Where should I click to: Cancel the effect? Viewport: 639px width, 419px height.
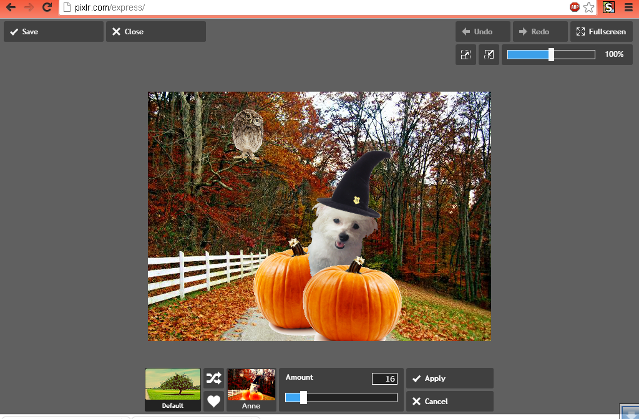pyautogui.click(x=449, y=401)
